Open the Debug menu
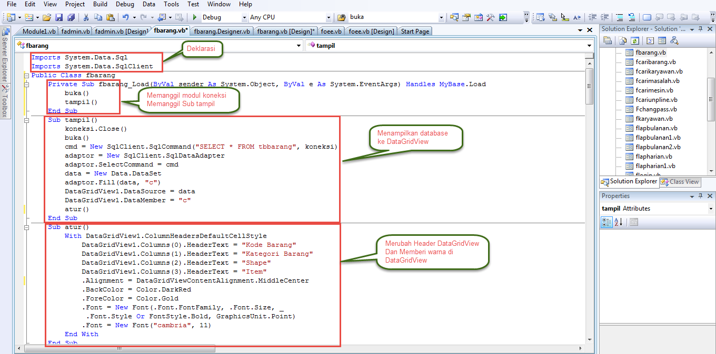Viewport: 716px width, 354px height. 125,4
